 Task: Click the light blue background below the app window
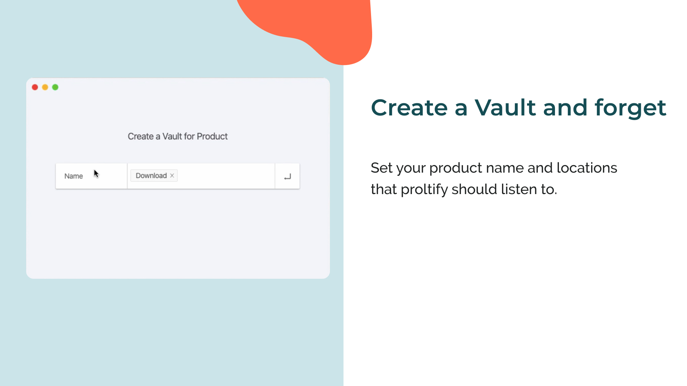[x=172, y=332]
